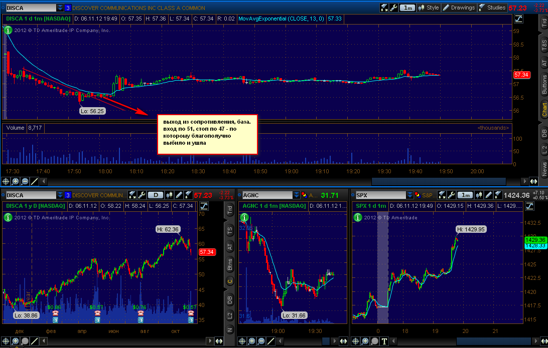Open settings wrench in SPX chart
The image size is (548, 348).
452,195
